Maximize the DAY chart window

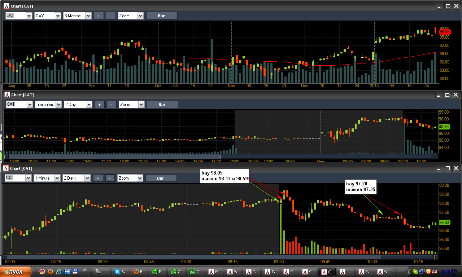point(448,6)
